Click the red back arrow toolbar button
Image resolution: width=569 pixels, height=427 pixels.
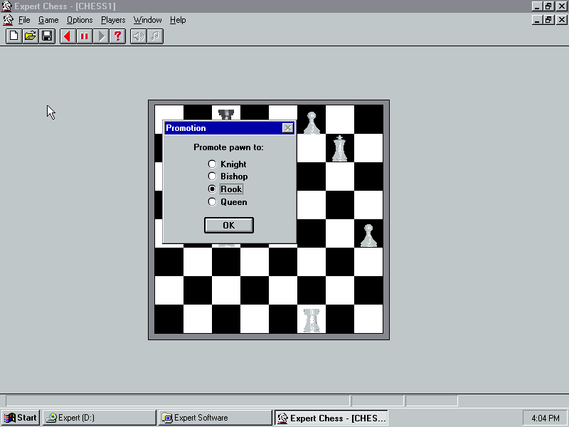click(x=68, y=36)
